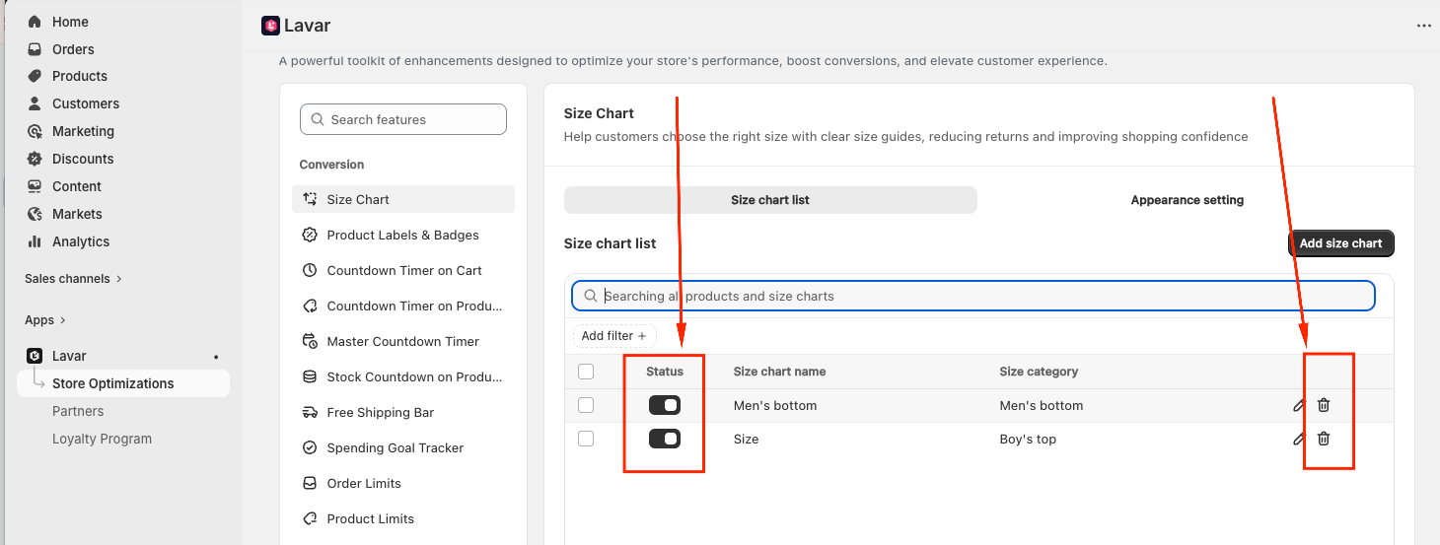Screen dimensions: 1440x545
Task: Open Products section
Action: tap(80, 76)
